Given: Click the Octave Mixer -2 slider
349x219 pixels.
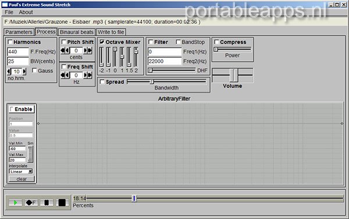Looking at the screenshot, I should tap(101, 57).
